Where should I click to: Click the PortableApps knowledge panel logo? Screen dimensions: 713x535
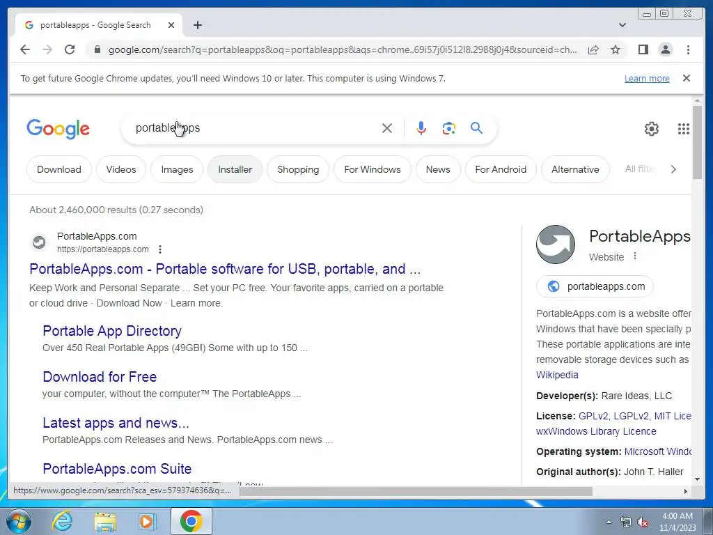(x=555, y=245)
